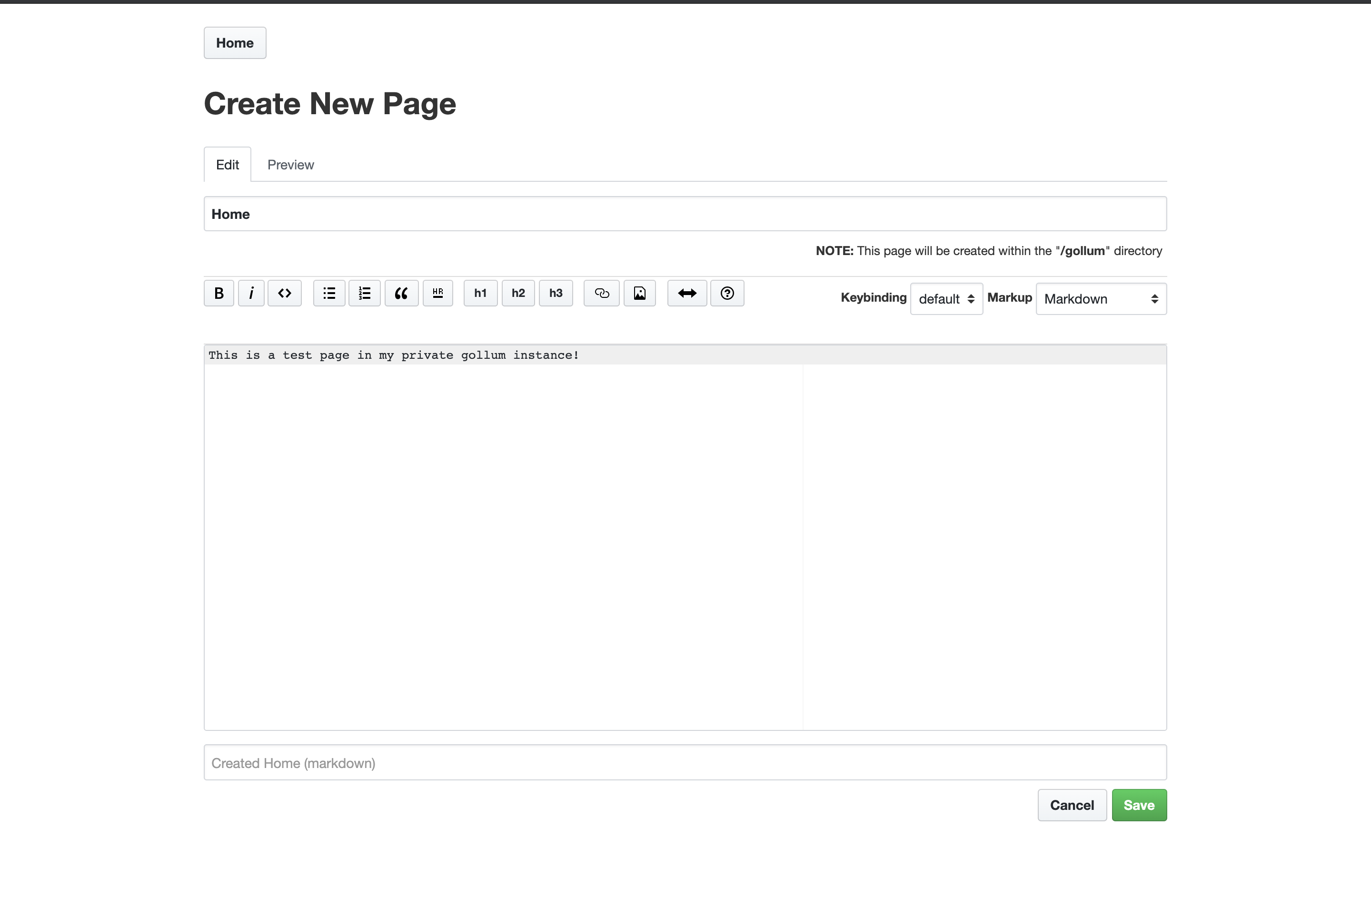
Task: Insert an ordered numbered list
Action: point(364,293)
